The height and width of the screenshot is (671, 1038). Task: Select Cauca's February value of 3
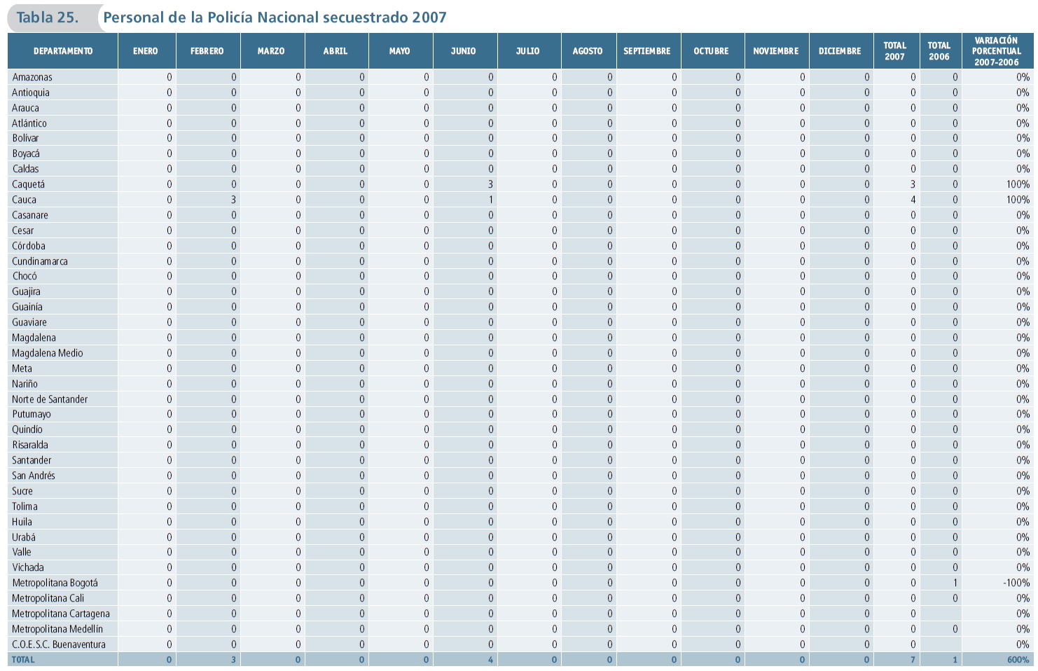pos(233,200)
